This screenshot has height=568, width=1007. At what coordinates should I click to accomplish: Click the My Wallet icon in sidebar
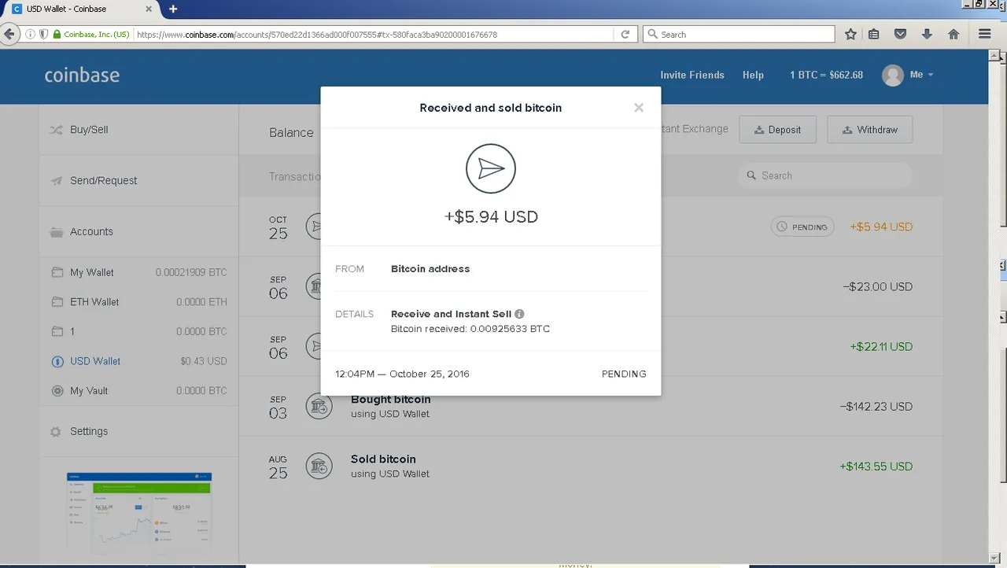57,272
